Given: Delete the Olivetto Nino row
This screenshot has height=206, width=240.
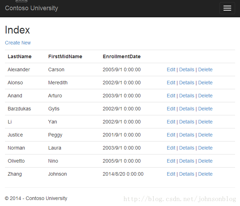Looking at the screenshot, I should pyautogui.click(x=205, y=161).
